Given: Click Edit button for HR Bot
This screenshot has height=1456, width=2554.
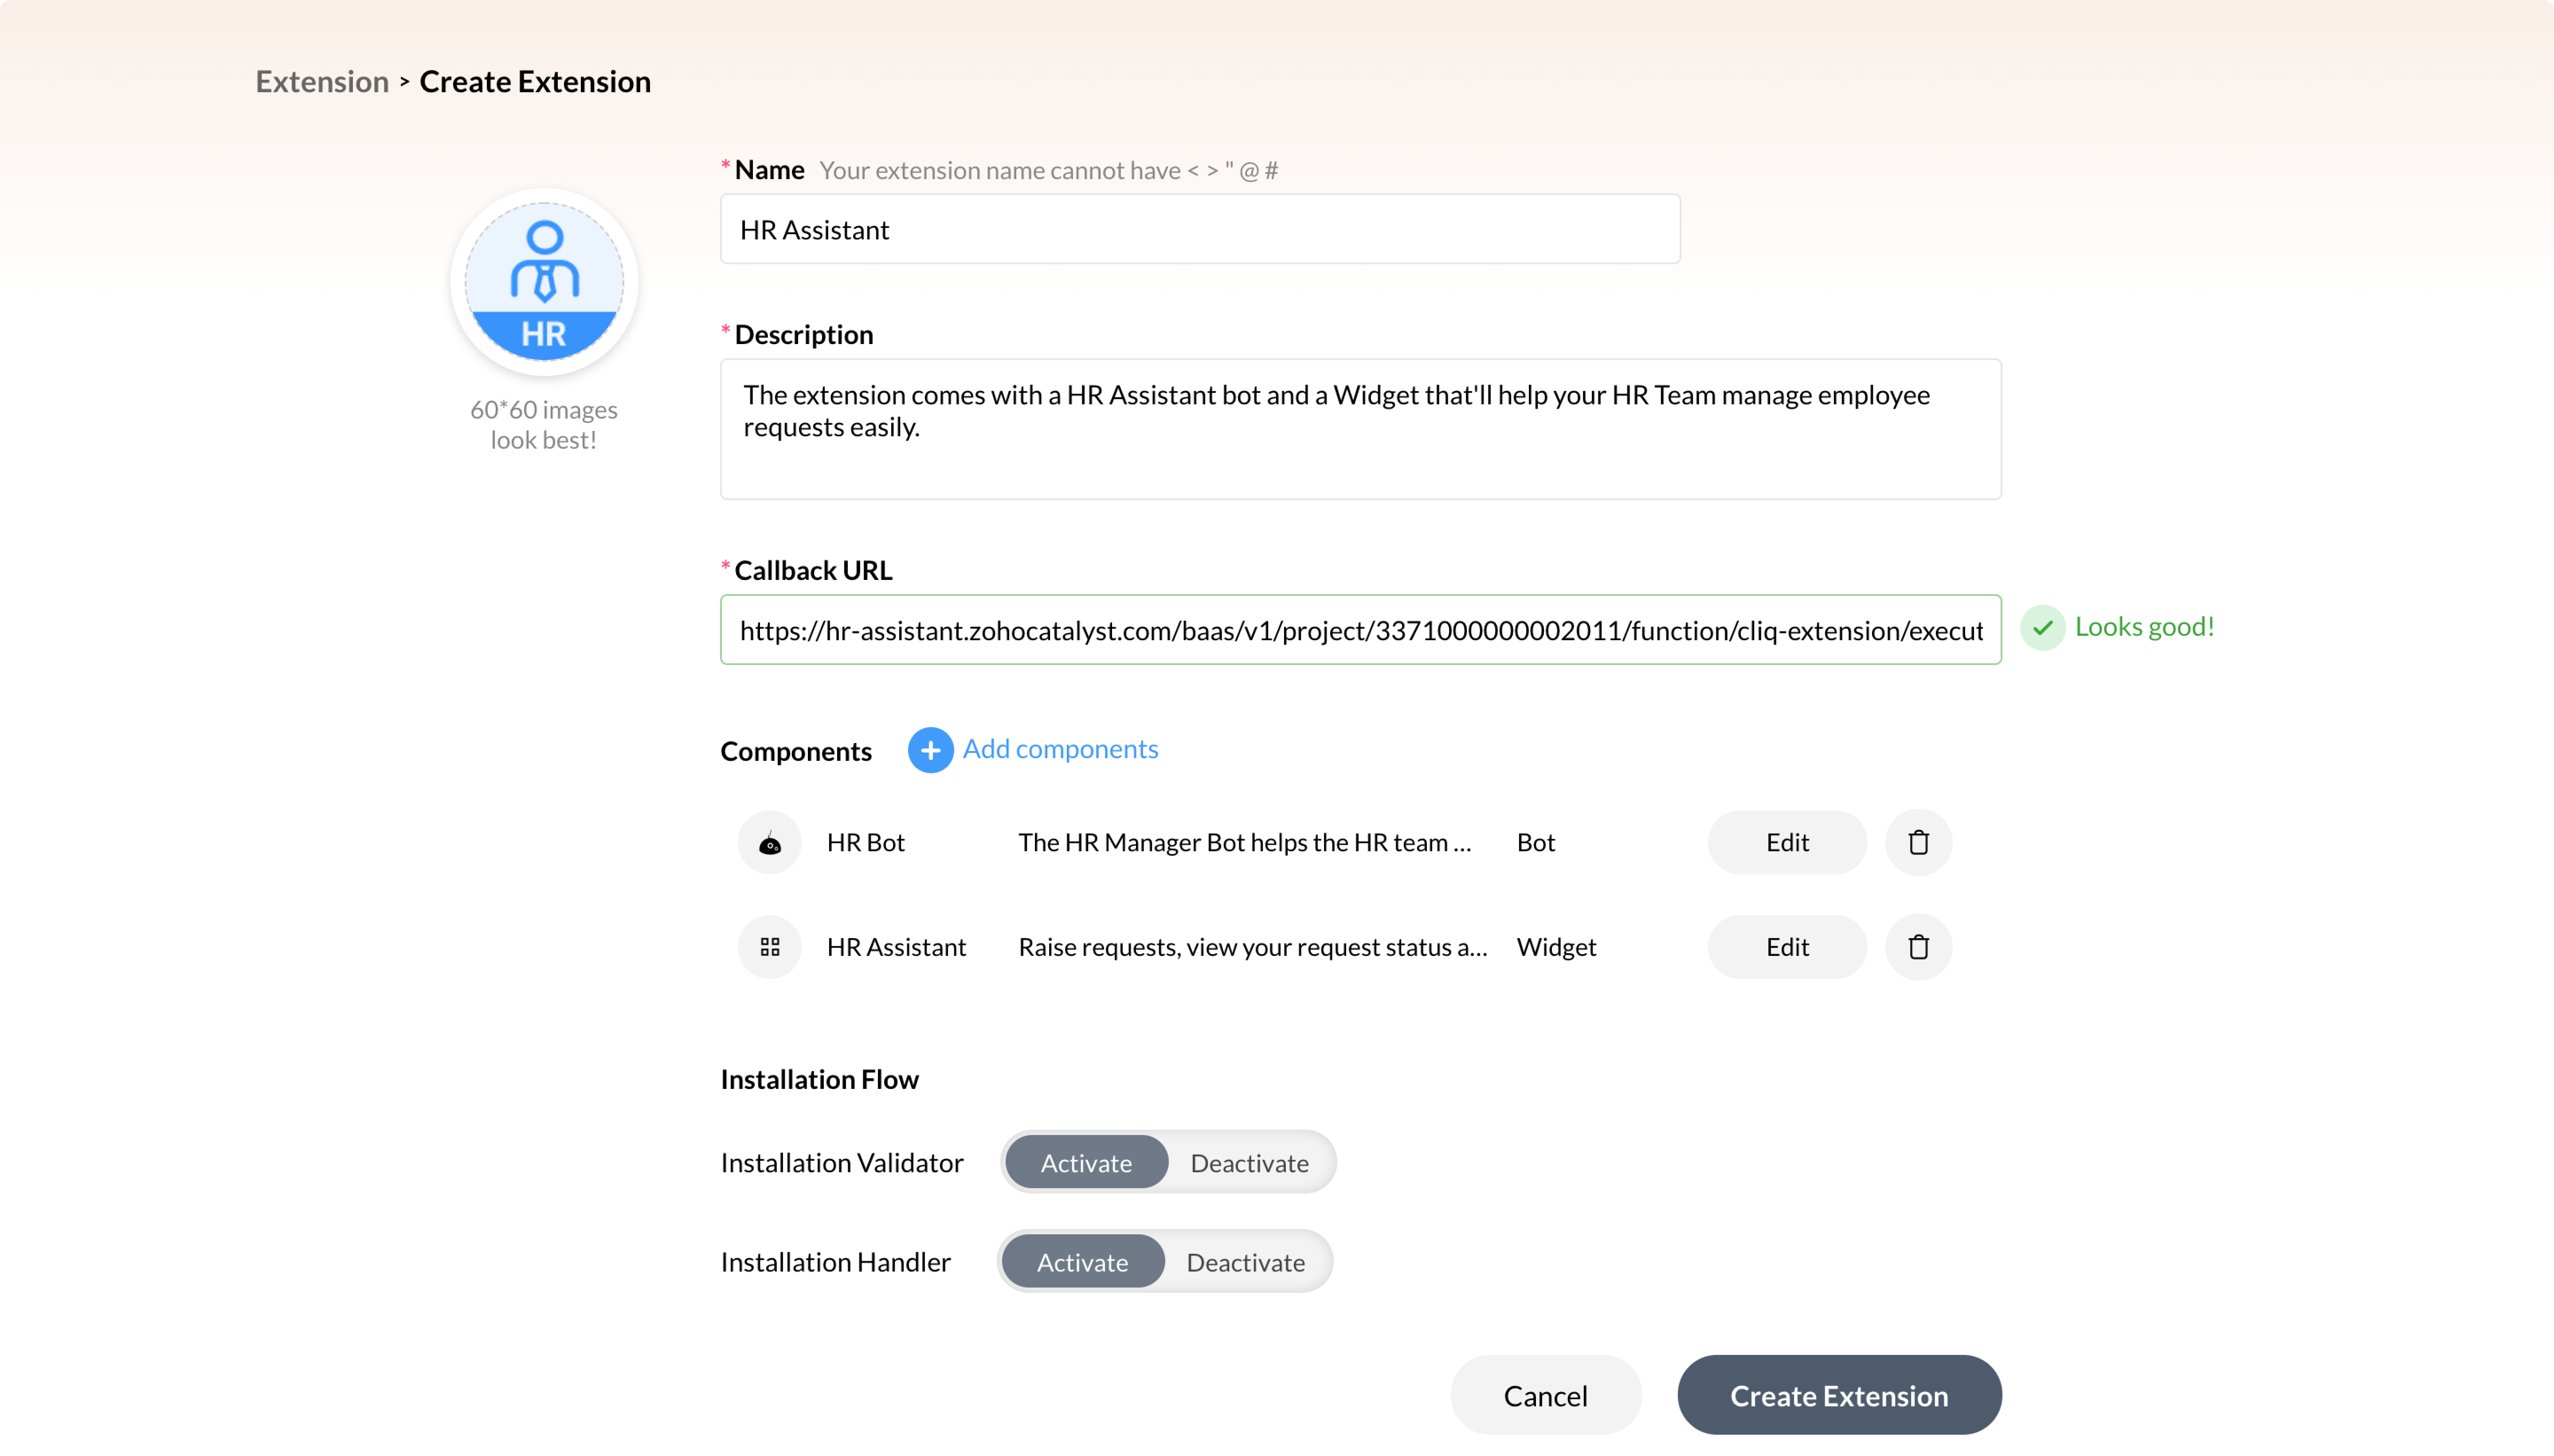Looking at the screenshot, I should [x=1787, y=842].
